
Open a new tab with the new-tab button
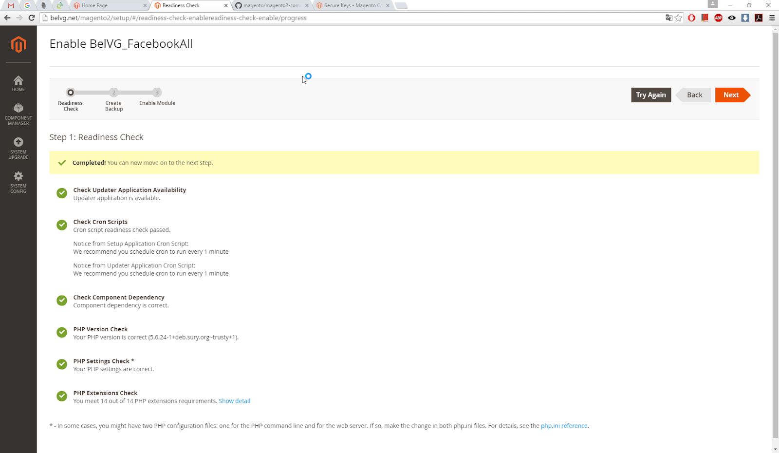[x=401, y=5]
